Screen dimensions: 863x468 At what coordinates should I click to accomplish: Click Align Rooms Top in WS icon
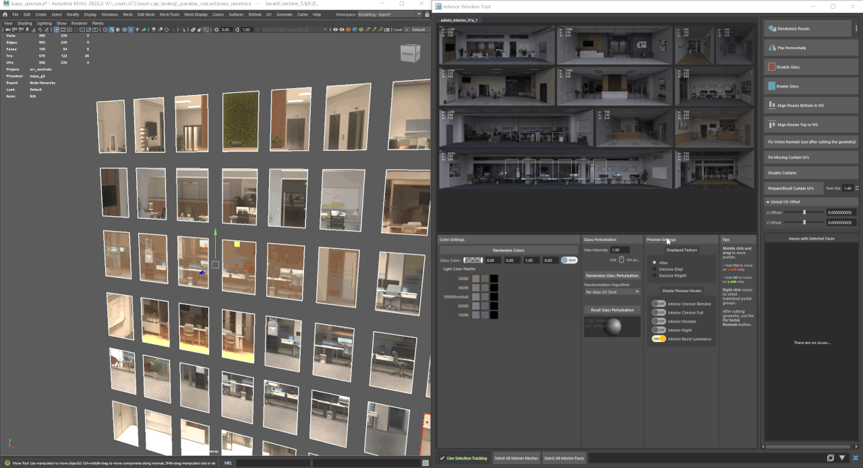tap(772, 125)
